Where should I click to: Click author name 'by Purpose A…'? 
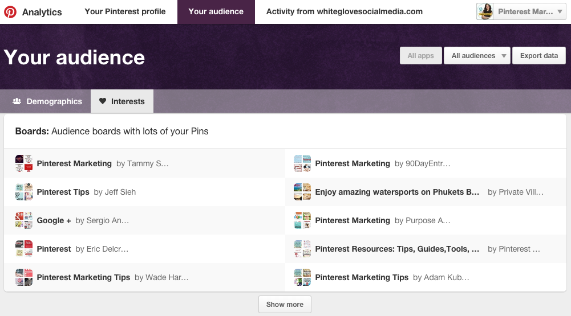[423, 220]
